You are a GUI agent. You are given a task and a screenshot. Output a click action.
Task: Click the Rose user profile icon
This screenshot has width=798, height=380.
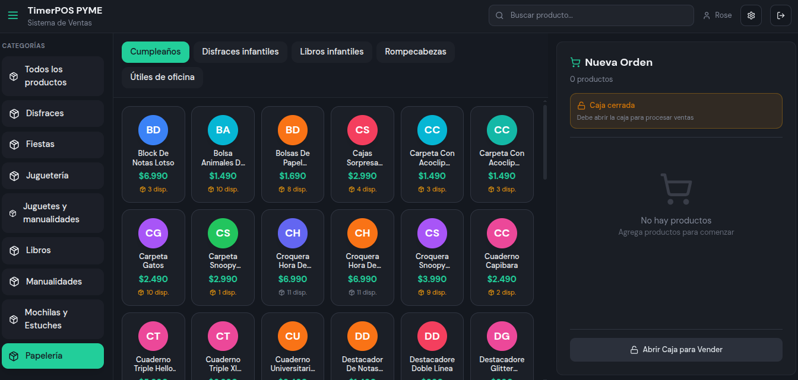[x=707, y=15]
